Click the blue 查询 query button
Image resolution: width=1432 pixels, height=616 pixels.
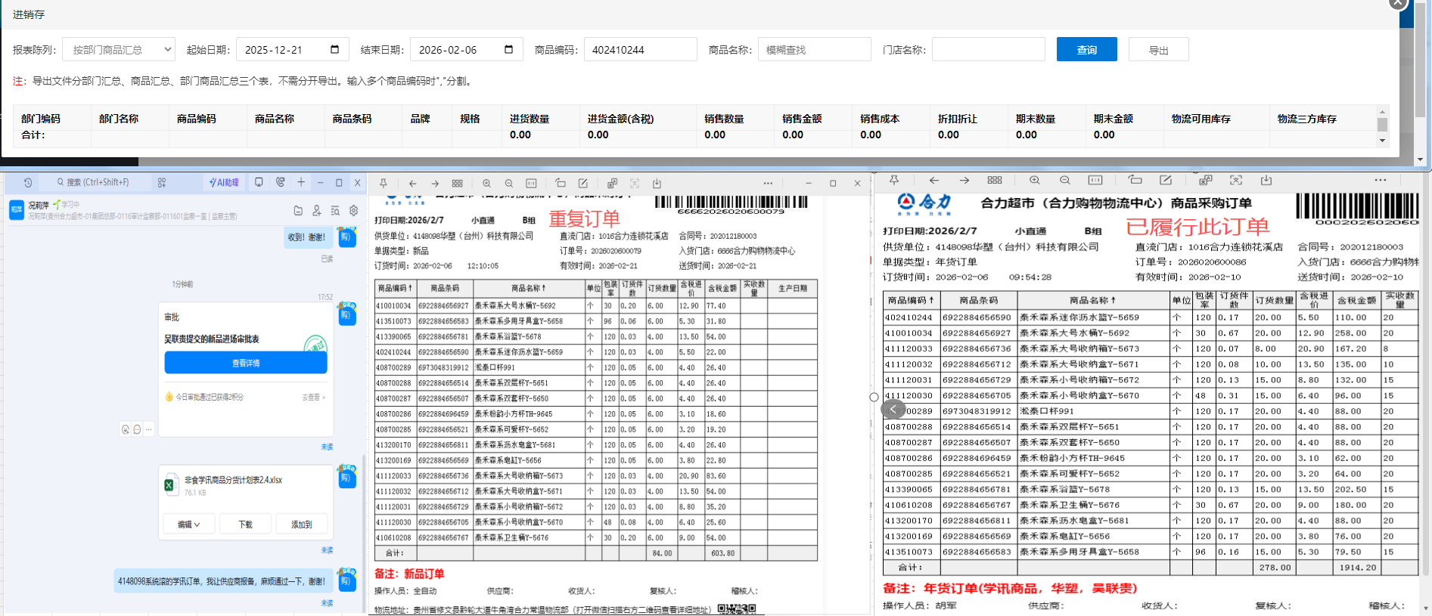(1086, 50)
